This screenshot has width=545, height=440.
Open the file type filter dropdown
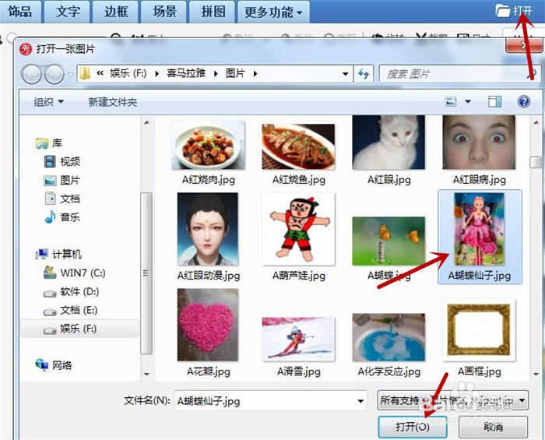point(452,400)
